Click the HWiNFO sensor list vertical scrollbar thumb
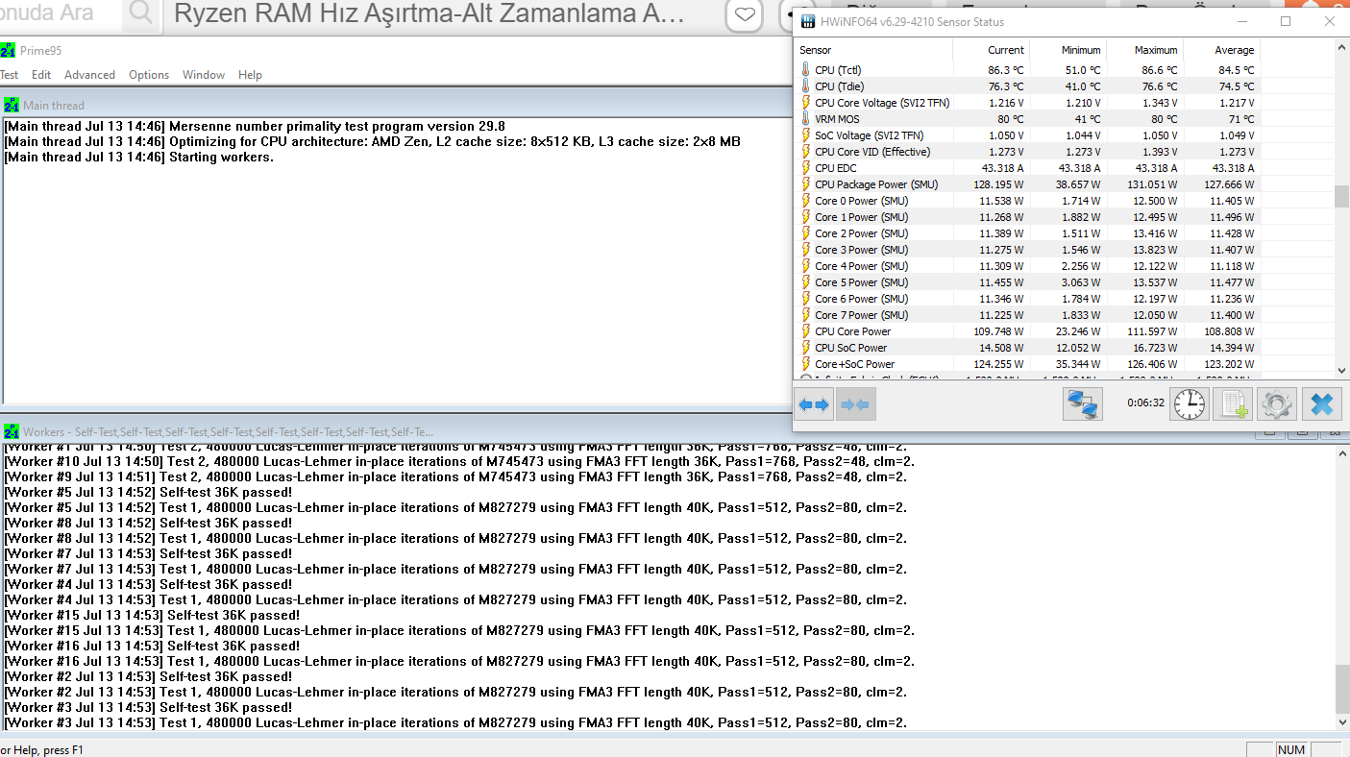The height and width of the screenshot is (757, 1350). [x=1341, y=197]
